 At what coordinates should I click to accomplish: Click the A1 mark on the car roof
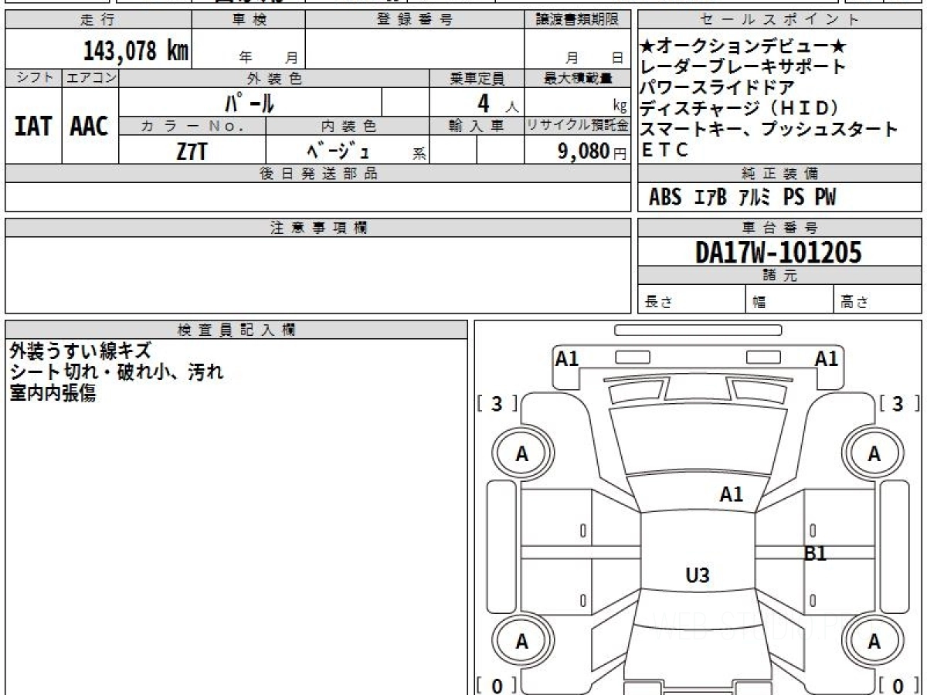pyautogui.click(x=732, y=494)
